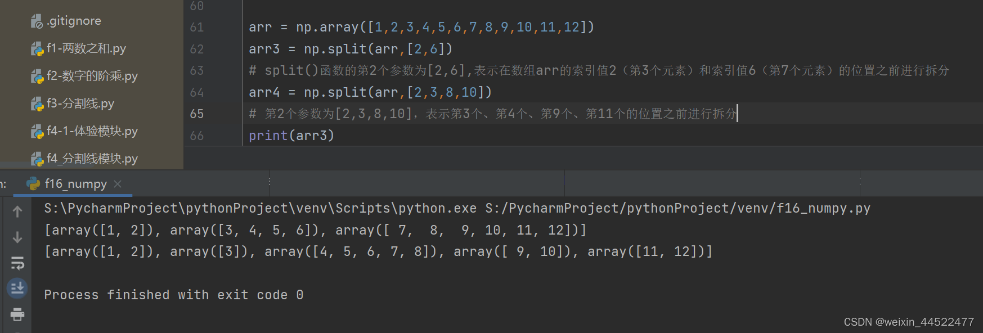The image size is (983, 333).
Task: Open f16_numpy.py path link in console
Action: click(x=678, y=208)
